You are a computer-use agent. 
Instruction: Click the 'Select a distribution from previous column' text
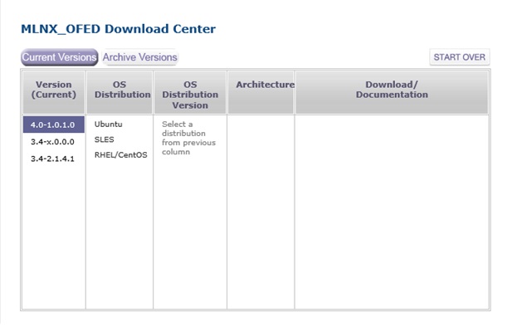point(188,138)
